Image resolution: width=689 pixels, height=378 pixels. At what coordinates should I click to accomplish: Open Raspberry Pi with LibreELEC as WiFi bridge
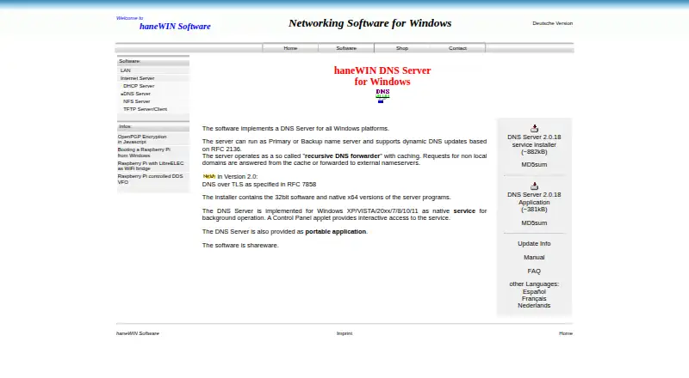pyautogui.click(x=151, y=166)
